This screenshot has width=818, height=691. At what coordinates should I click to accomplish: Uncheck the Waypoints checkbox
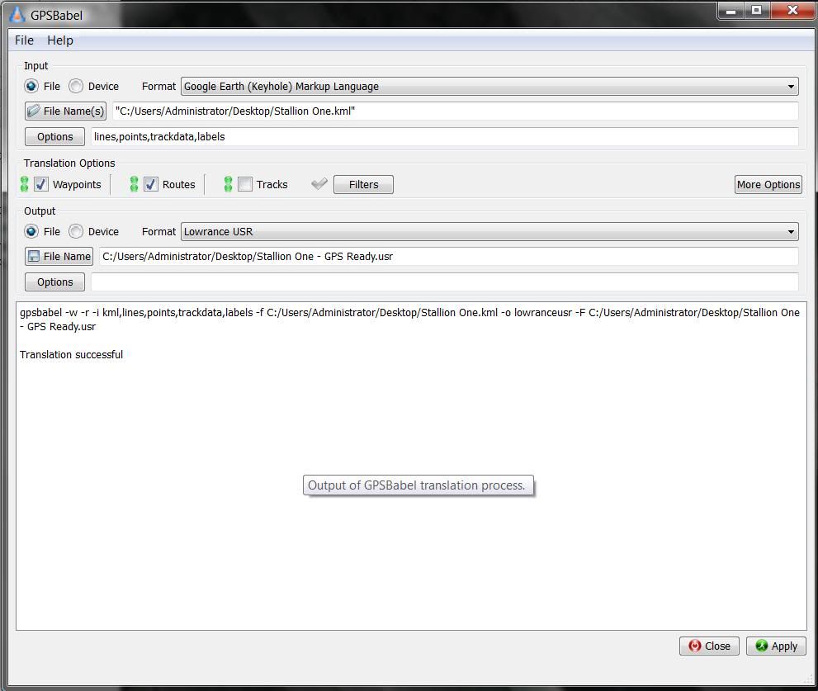[x=41, y=184]
